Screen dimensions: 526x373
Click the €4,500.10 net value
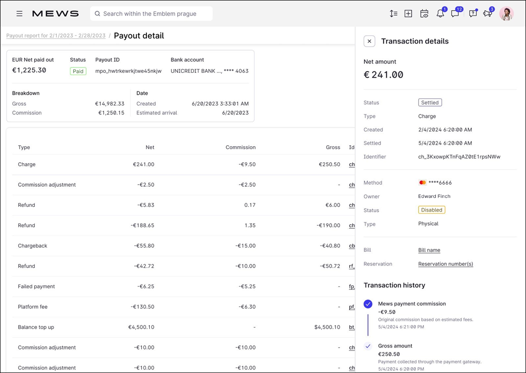tap(141, 327)
